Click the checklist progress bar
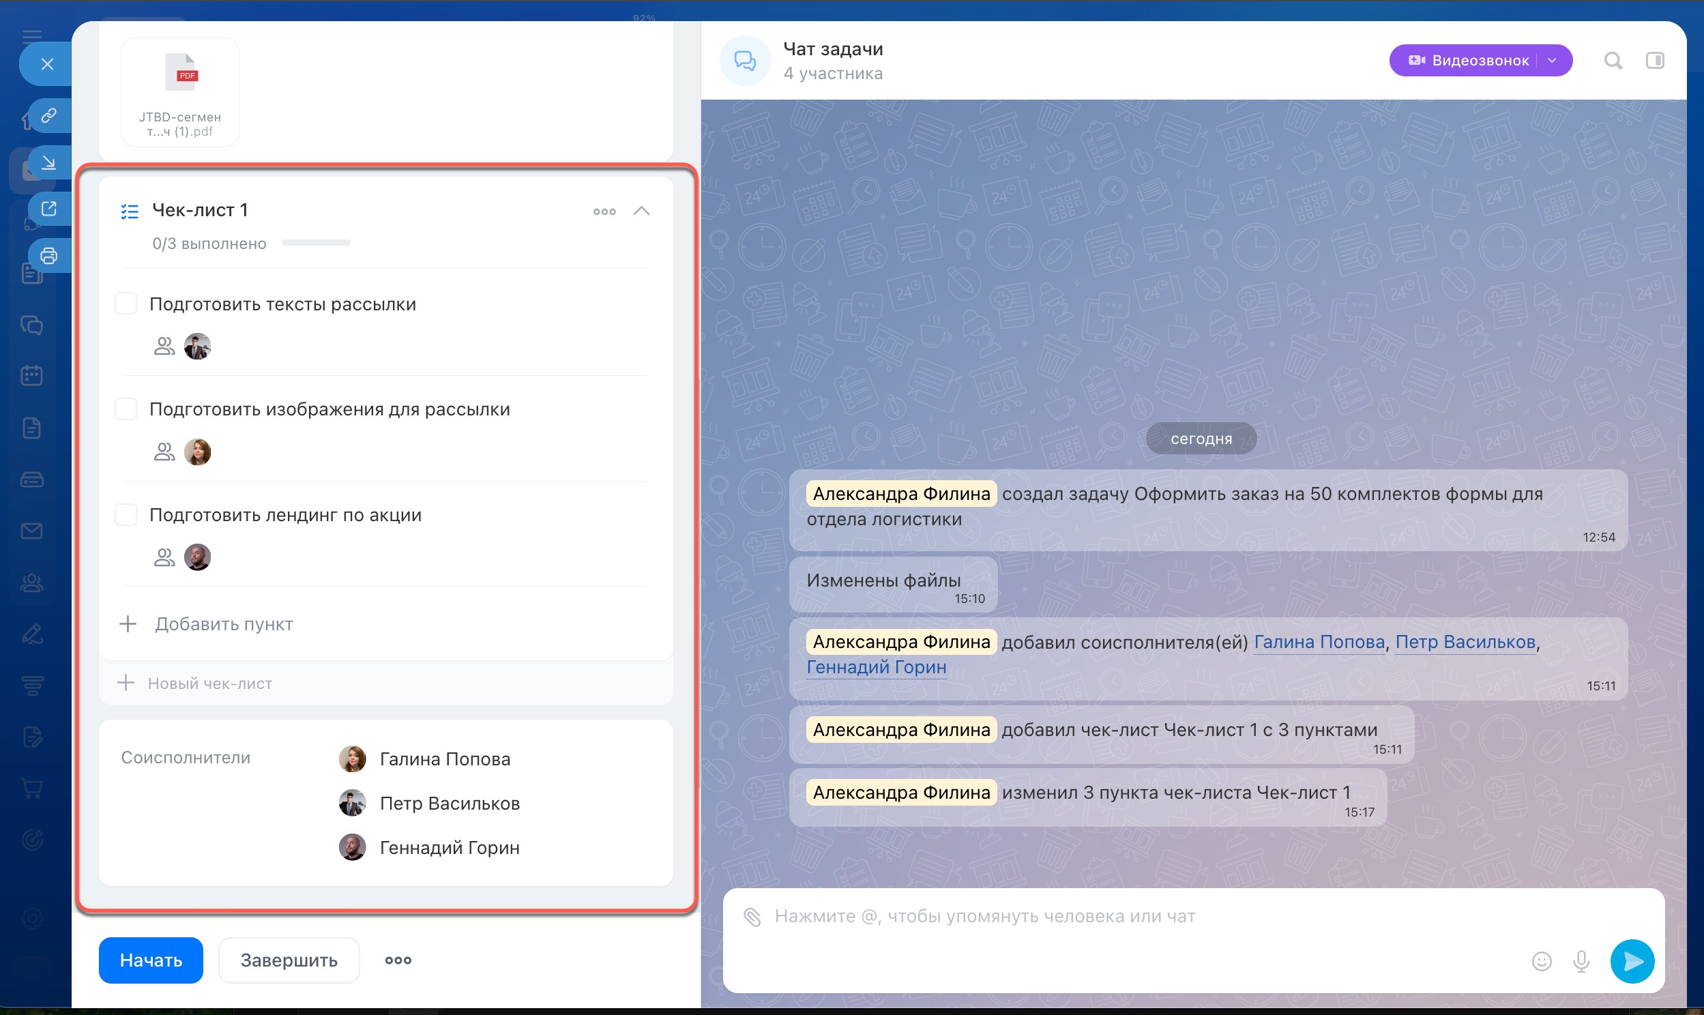The image size is (1704, 1015). tap(316, 243)
